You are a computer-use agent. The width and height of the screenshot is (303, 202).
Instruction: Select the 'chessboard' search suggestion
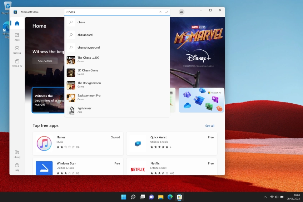tap(117, 35)
